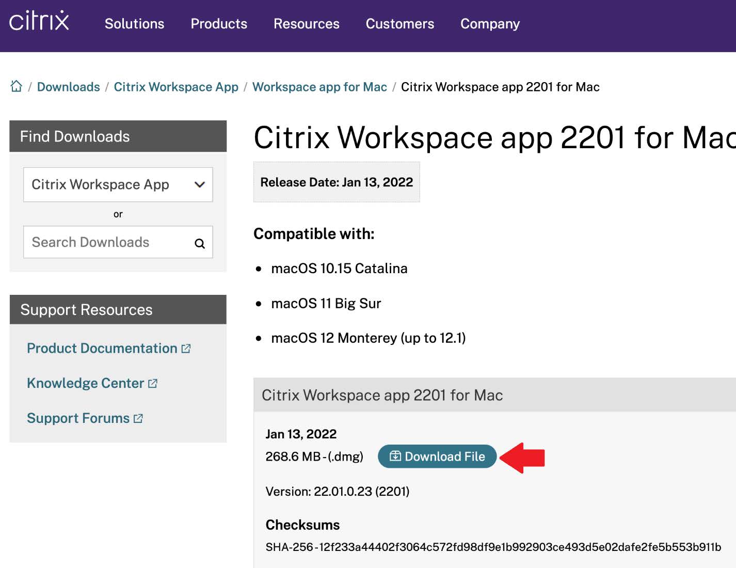This screenshot has height=568, width=736.
Task: Open the Product Documentation link
Action: (102, 349)
